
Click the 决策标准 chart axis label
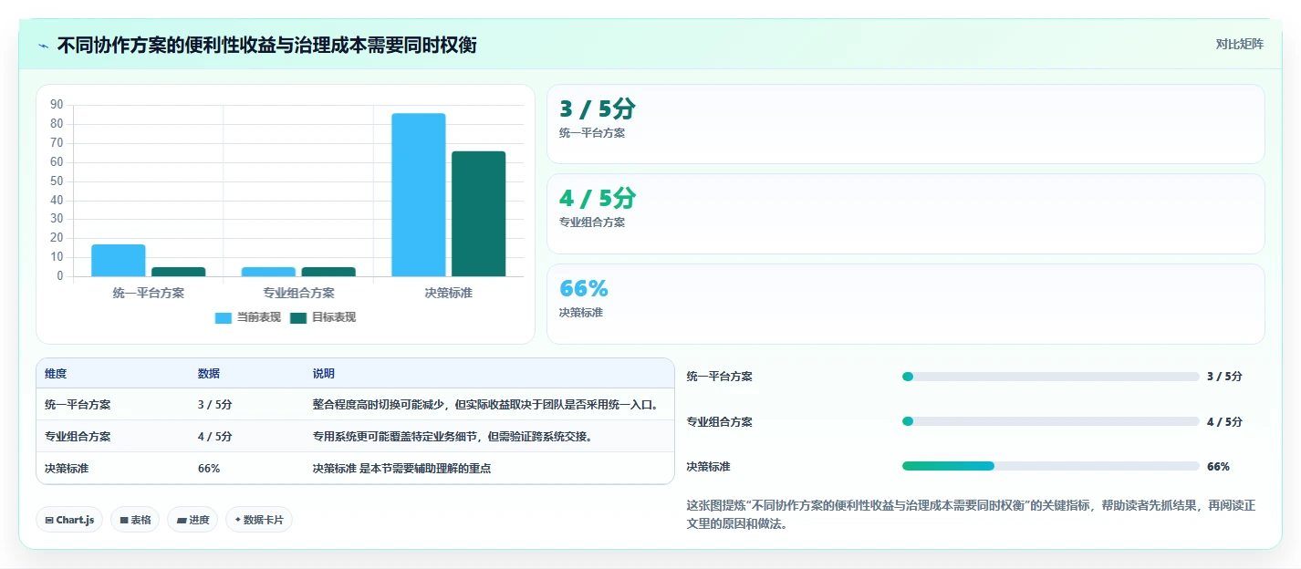point(448,293)
